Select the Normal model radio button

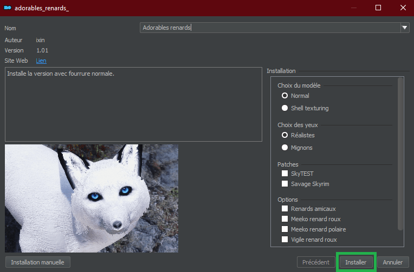coord(285,96)
